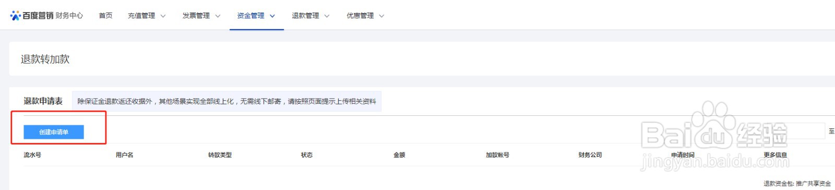Click the 财务中心 title text
Image resolution: width=835 pixels, height=190 pixels.
69,16
